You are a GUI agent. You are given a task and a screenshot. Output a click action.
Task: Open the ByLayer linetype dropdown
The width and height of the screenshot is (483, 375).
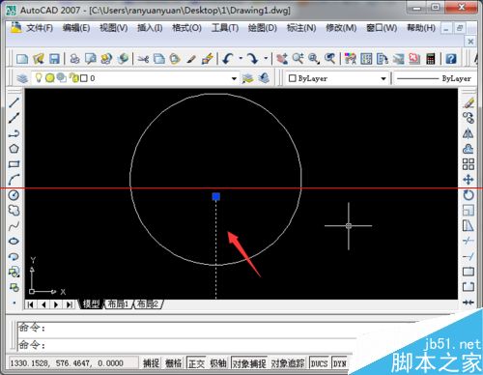pyautogui.click(x=435, y=78)
